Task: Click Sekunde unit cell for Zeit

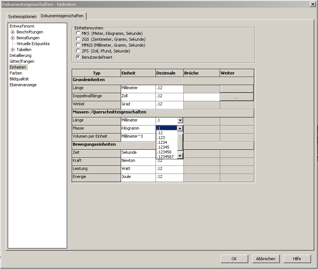Action: (x=138, y=153)
